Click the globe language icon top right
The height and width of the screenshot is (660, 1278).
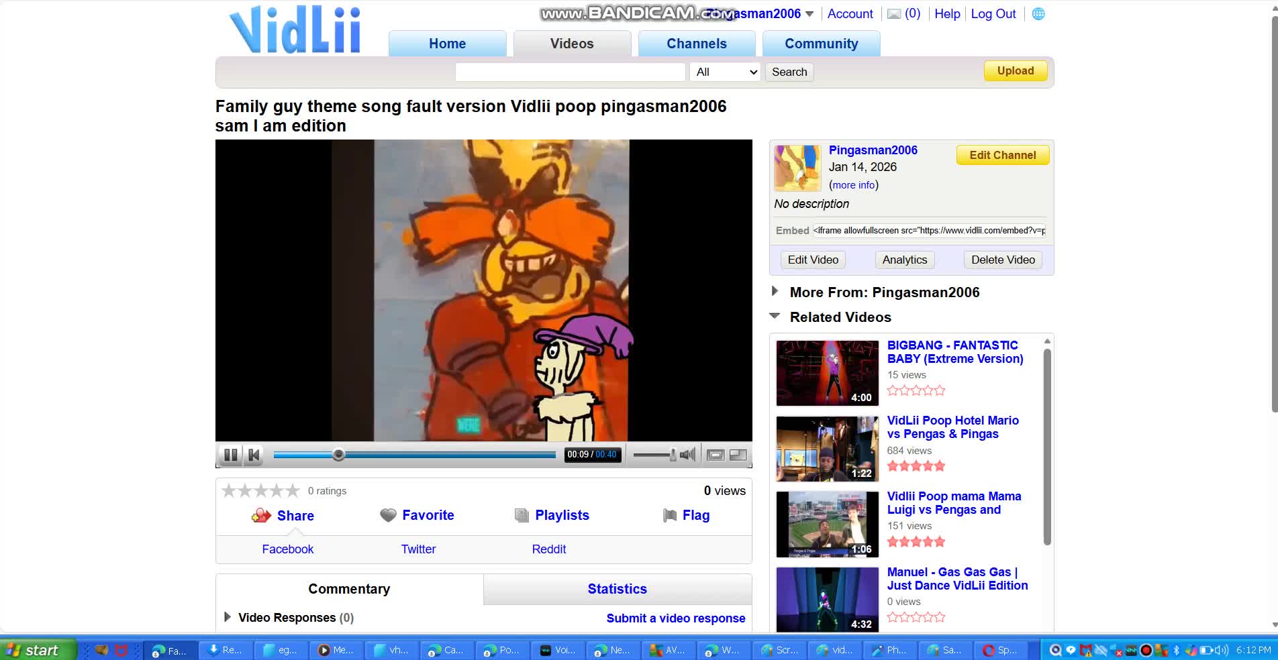point(1038,13)
